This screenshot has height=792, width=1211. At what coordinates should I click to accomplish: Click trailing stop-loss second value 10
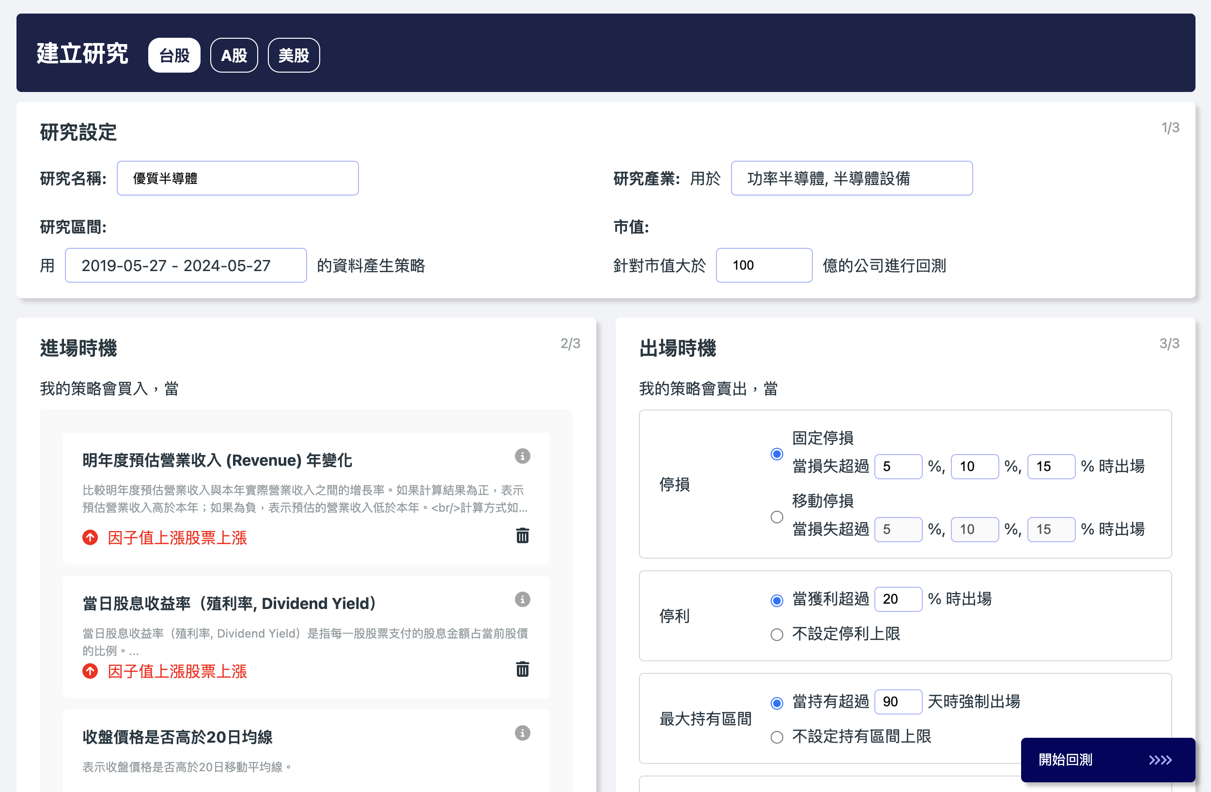(x=975, y=530)
